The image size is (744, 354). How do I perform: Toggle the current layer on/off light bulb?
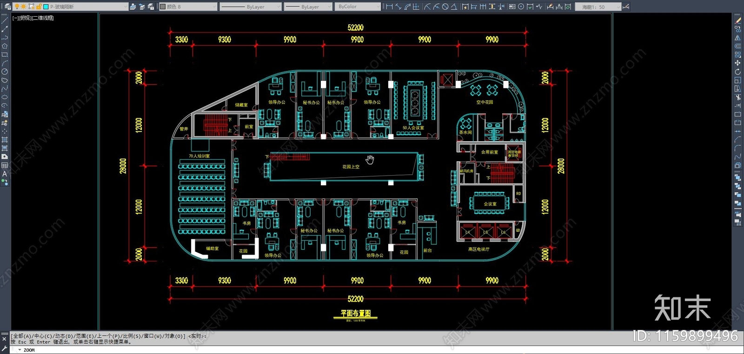click(17, 7)
